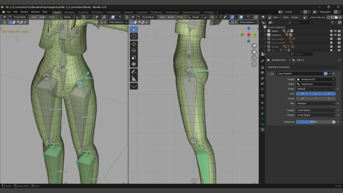This screenshot has width=343, height=193.
Task: Hide the Atelier collection in viewport
Action: click(x=335, y=31)
